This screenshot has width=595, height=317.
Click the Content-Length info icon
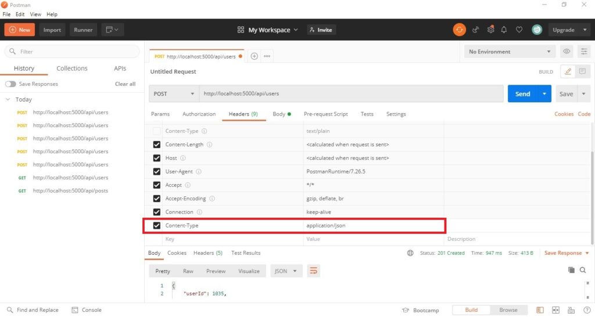pyautogui.click(x=209, y=145)
